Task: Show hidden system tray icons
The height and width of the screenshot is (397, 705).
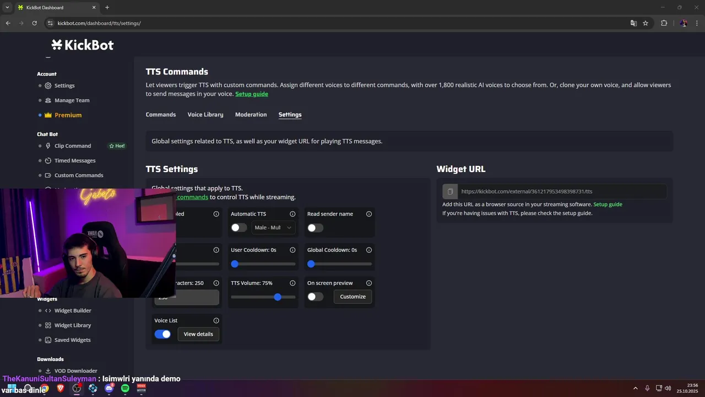Action: point(635,388)
